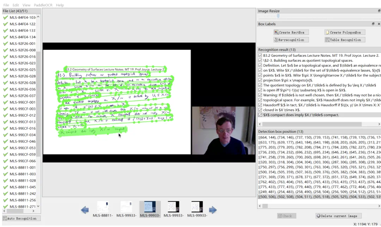Toggle the 'closed in $X \times X$' checkbox
This screenshot has height=227, width=381.
coord(260,110)
